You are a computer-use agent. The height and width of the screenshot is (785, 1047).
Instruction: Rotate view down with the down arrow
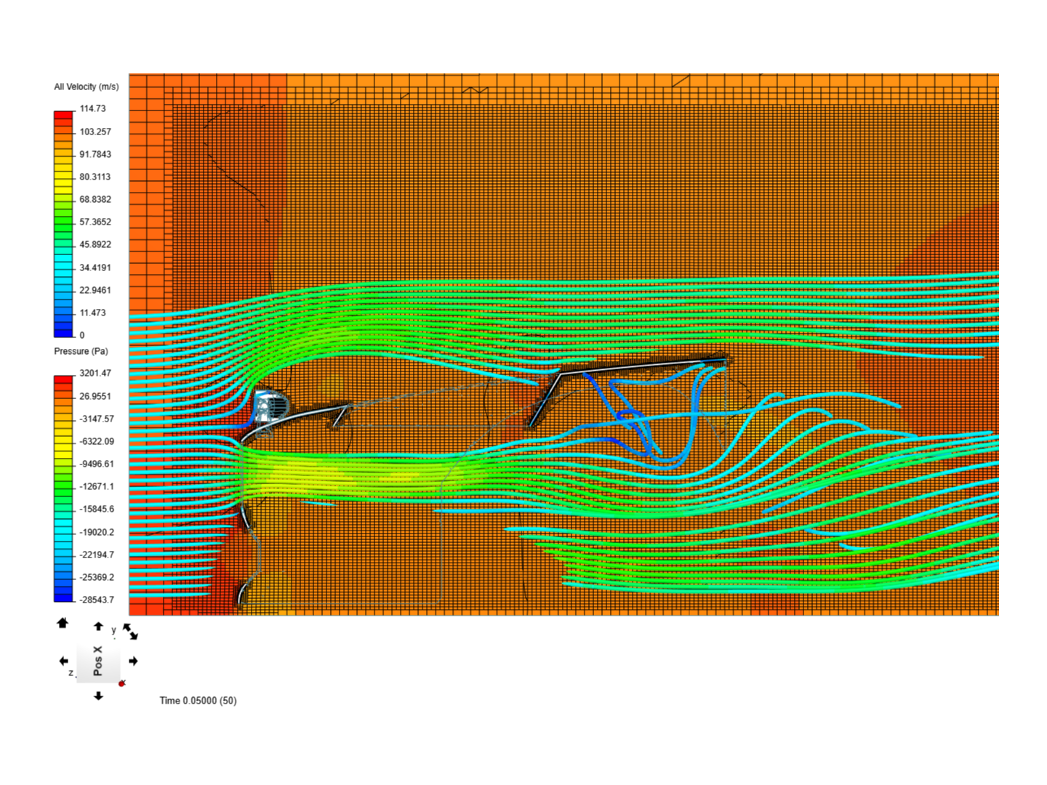tap(98, 696)
